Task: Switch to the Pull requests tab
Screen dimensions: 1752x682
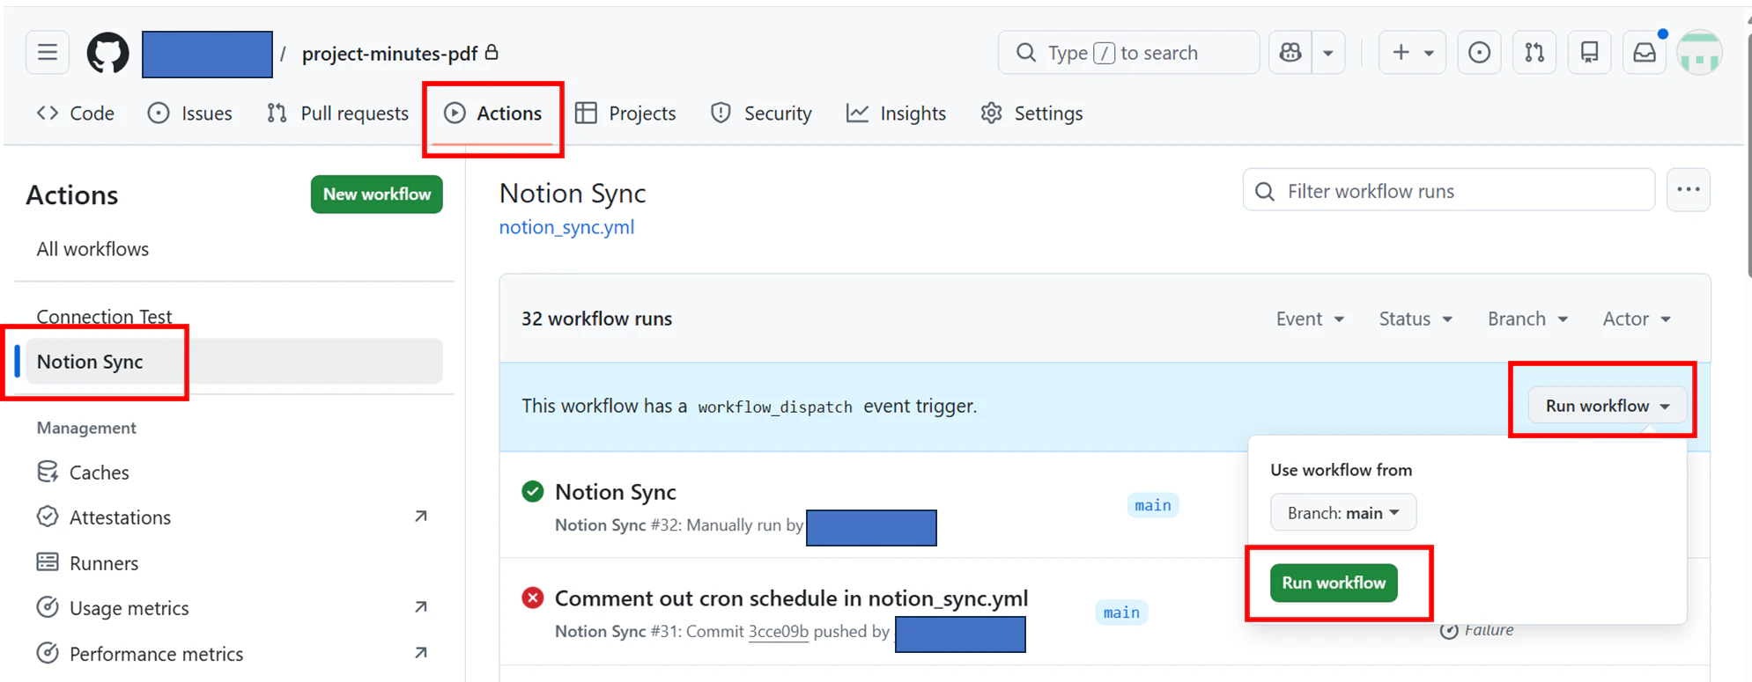Action: click(x=338, y=114)
